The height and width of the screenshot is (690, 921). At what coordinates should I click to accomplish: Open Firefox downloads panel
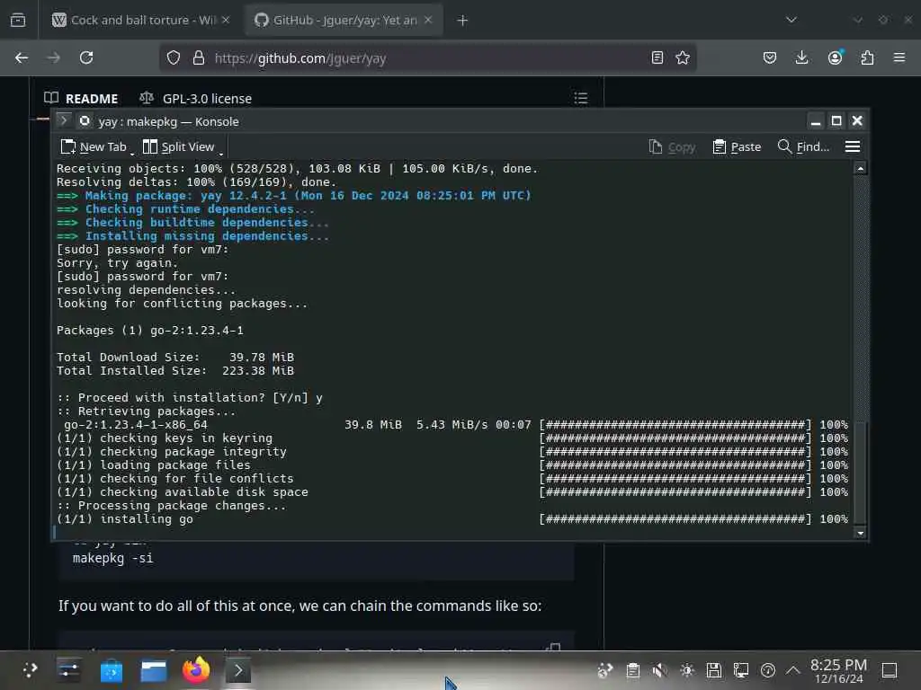click(801, 57)
